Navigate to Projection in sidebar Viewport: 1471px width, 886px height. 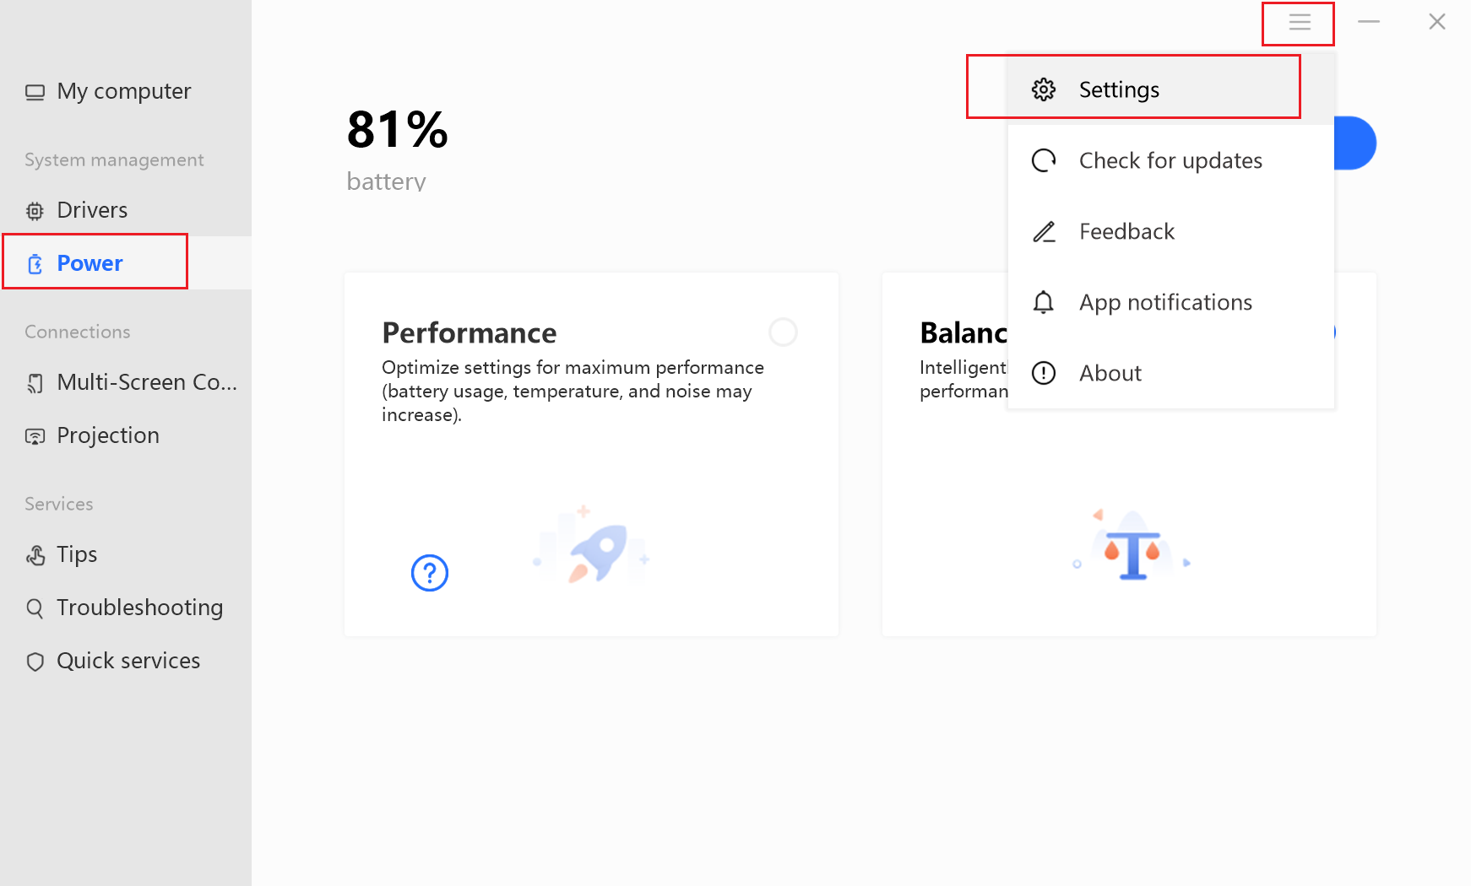click(107, 435)
